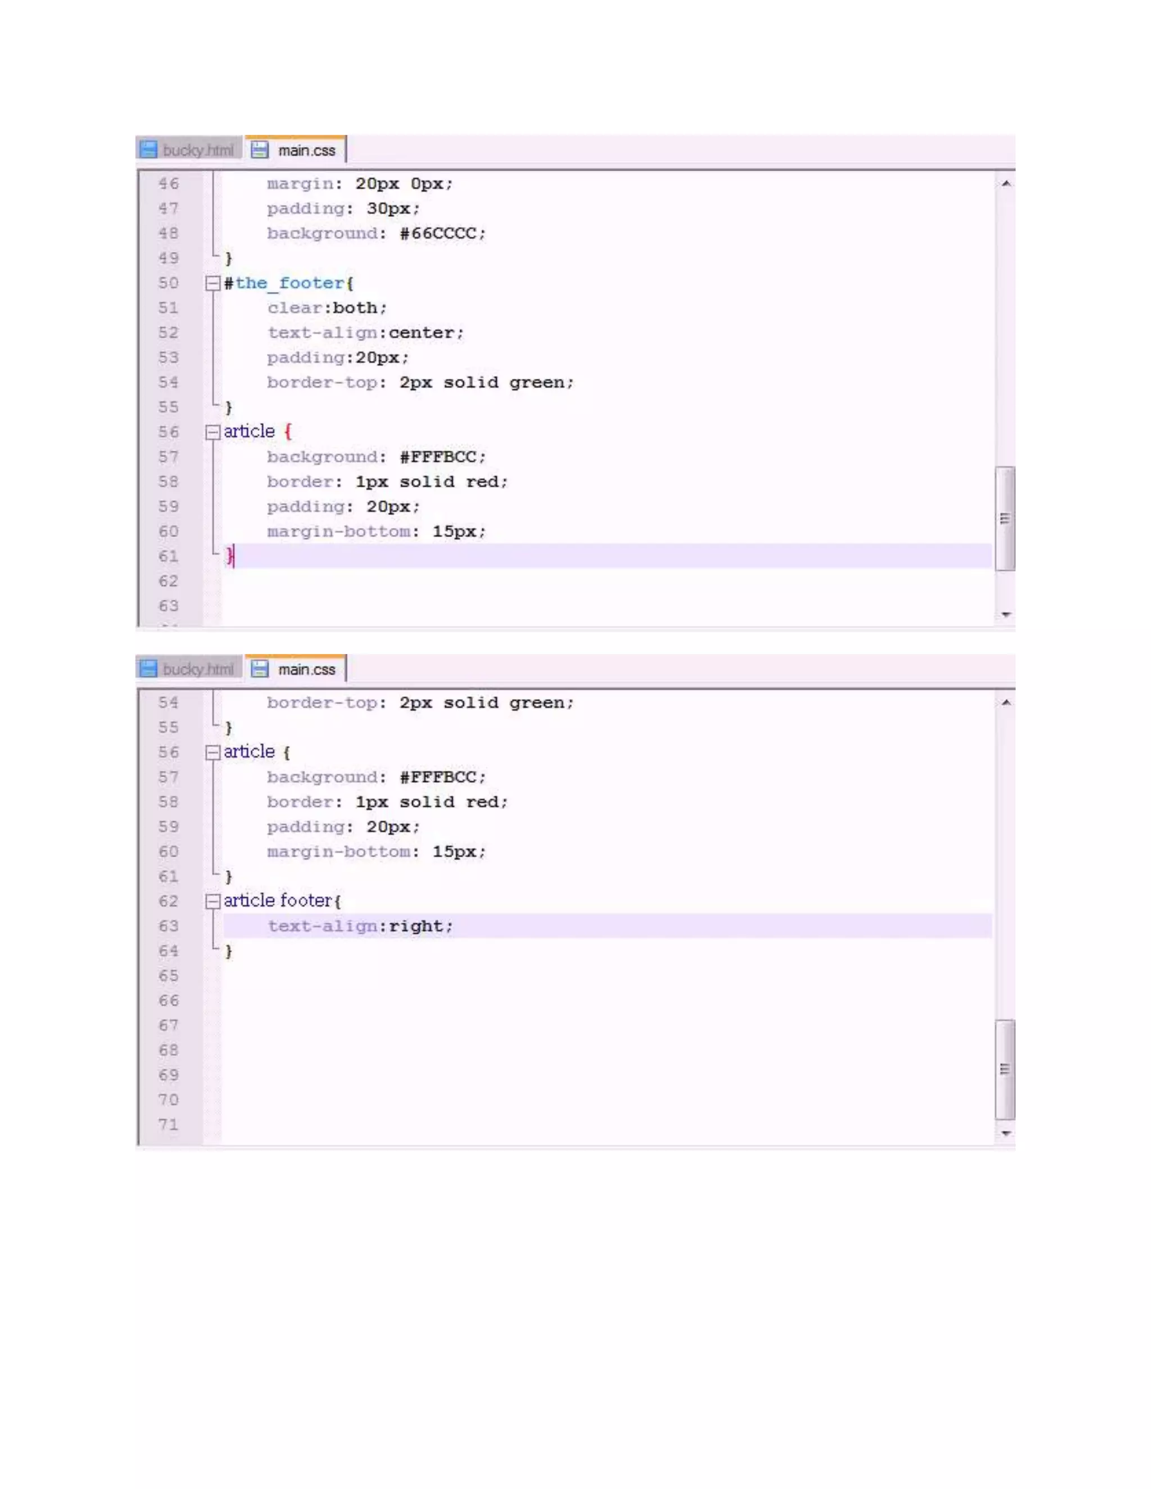The width and height of the screenshot is (1151, 1489).
Task: Click blue save icon on lower bucky.html tab
Action: click(x=148, y=669)
